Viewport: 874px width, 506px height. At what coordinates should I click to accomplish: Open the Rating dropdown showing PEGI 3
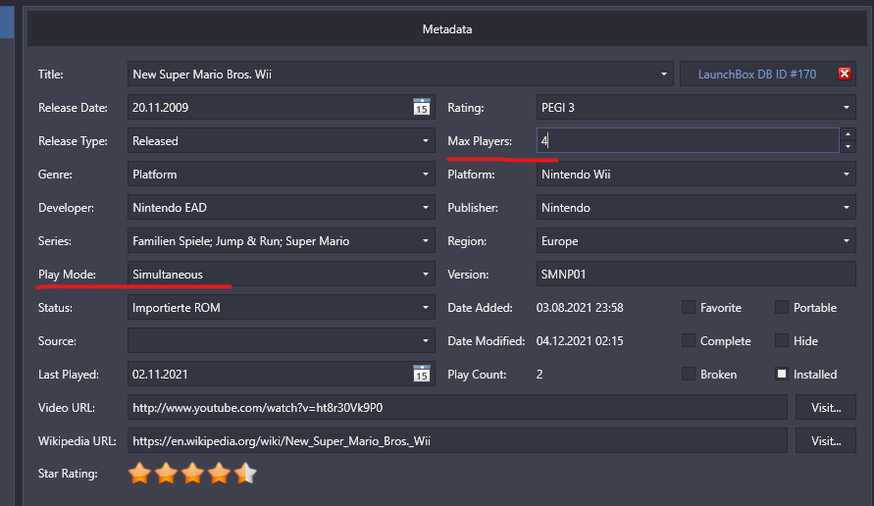tap(695, 107)
